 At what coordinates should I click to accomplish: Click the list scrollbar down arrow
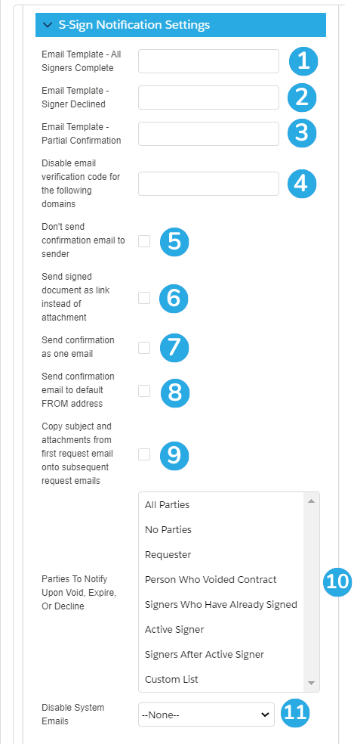click(311, 683)
